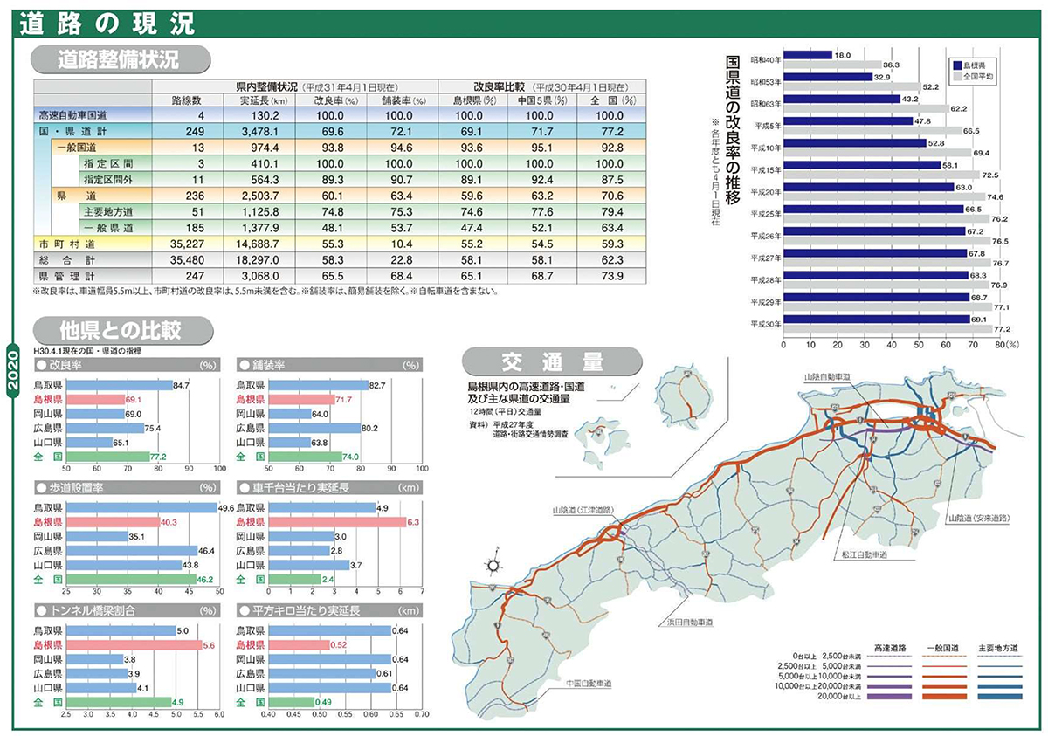Click the 2020 side tab label
The height and width of the screenshot is (736, 1048).
click(11, 373)
